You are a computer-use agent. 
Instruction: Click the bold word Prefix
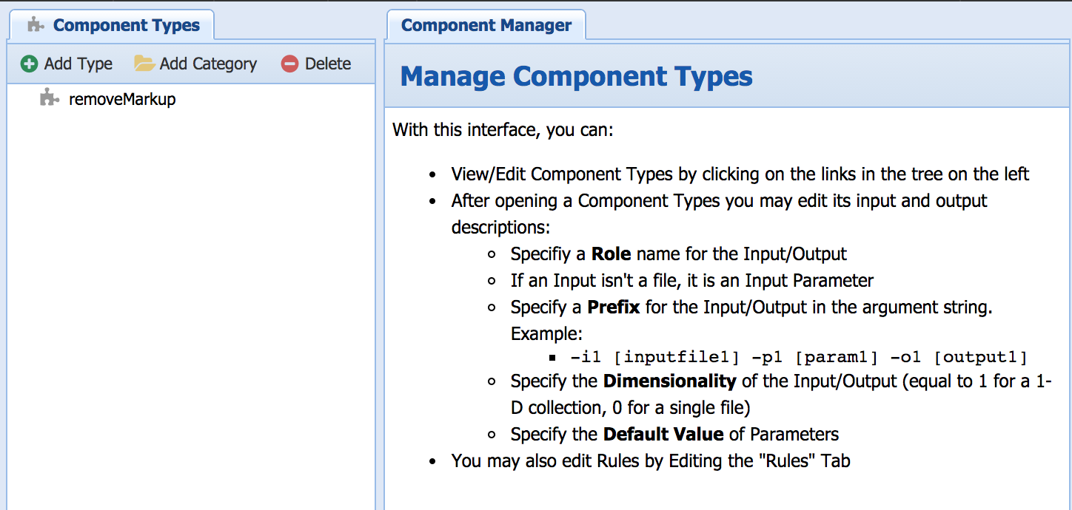click(x=613, y=307)
